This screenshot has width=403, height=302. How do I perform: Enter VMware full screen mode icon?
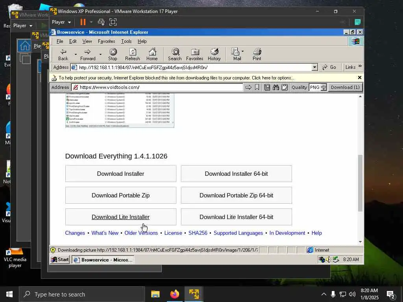113,22
